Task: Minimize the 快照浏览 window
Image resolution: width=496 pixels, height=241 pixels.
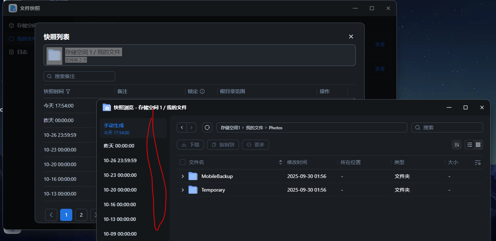Action: point(449,107)
